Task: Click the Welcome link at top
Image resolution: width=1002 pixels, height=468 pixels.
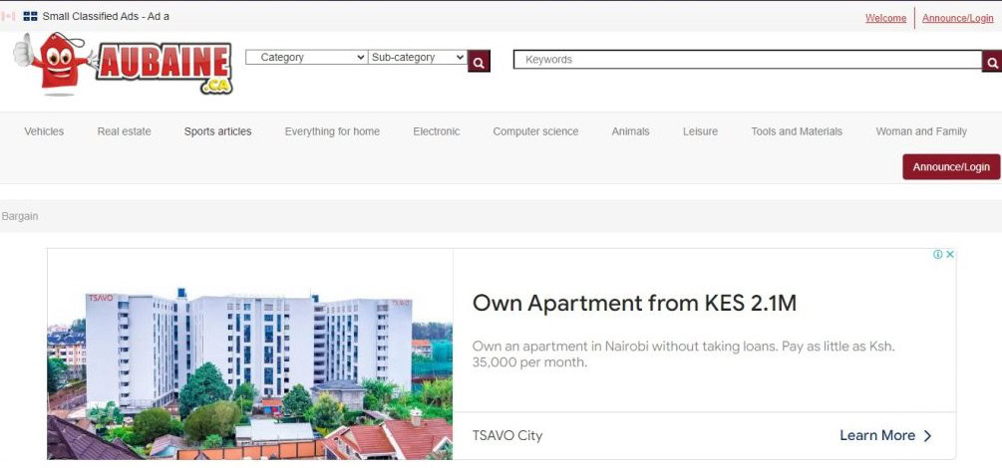Action: pos(885,18)
